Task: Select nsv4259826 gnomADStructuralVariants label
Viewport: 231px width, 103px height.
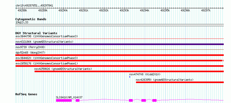Action: pyautogui.click(x=63, y=69)
